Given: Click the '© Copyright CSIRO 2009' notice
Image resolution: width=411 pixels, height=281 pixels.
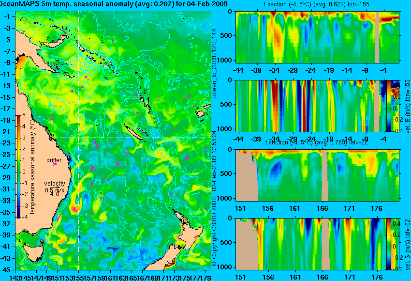Looking at the screenshot, I should pos(214,232).
